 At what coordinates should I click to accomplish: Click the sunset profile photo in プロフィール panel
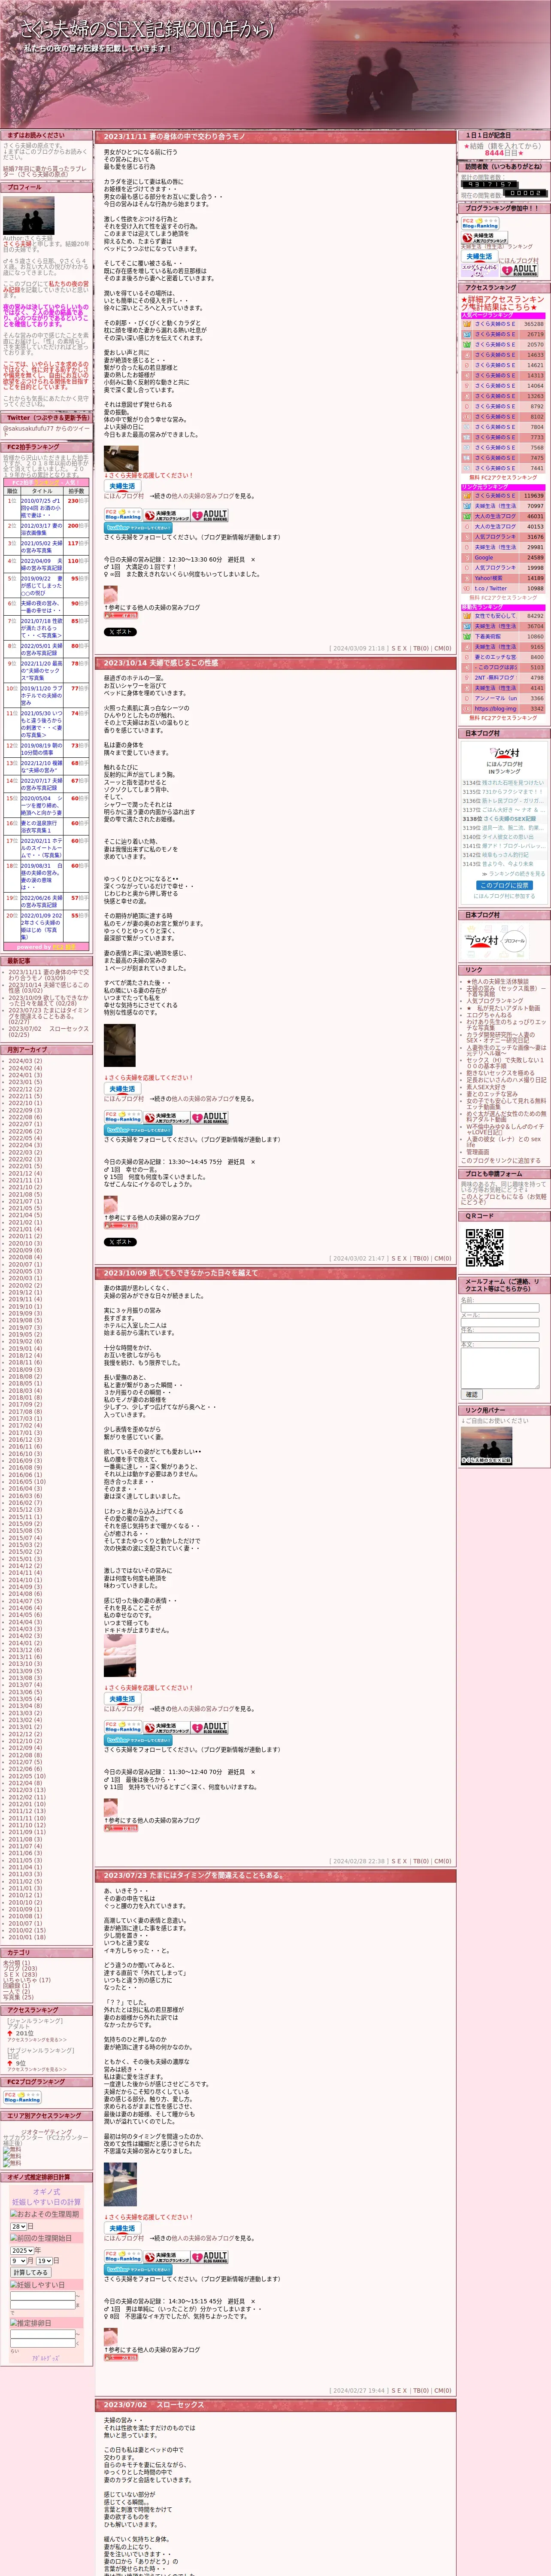point(29,215)
